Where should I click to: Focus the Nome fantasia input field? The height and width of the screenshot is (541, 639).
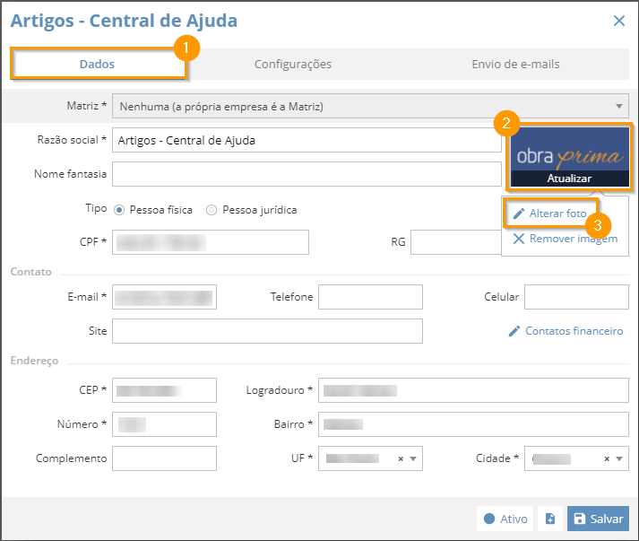pyautogui.click(x=307, y=174)
